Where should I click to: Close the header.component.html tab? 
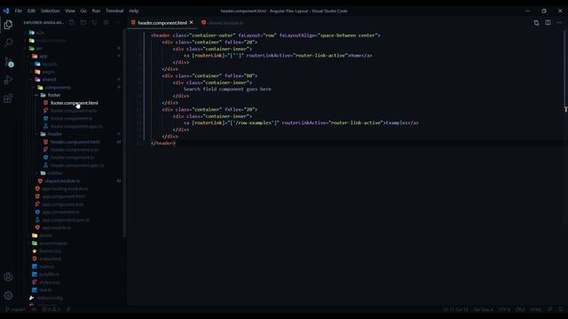[192, 22]
